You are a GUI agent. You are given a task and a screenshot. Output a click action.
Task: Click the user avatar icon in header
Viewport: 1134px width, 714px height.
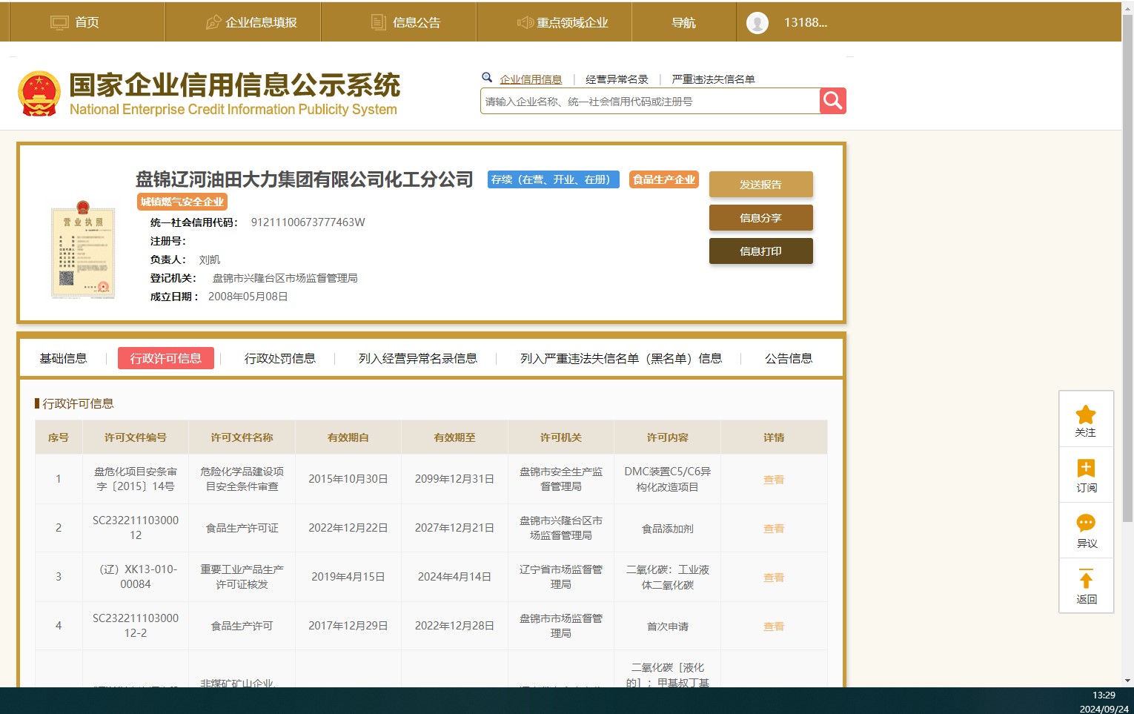757,23
